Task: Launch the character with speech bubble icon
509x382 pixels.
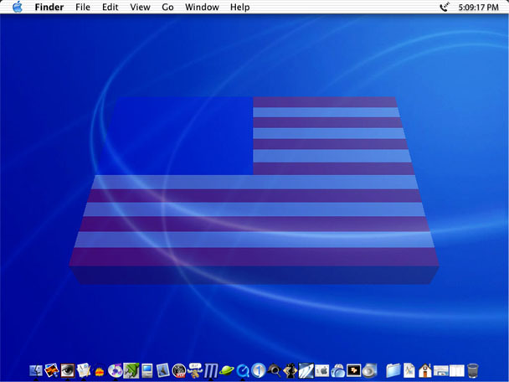Action: [x=195, y=370]
